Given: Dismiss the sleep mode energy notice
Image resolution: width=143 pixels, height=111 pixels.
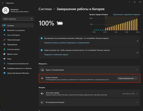Looking at the screenshot, I should tap(138, 41).
